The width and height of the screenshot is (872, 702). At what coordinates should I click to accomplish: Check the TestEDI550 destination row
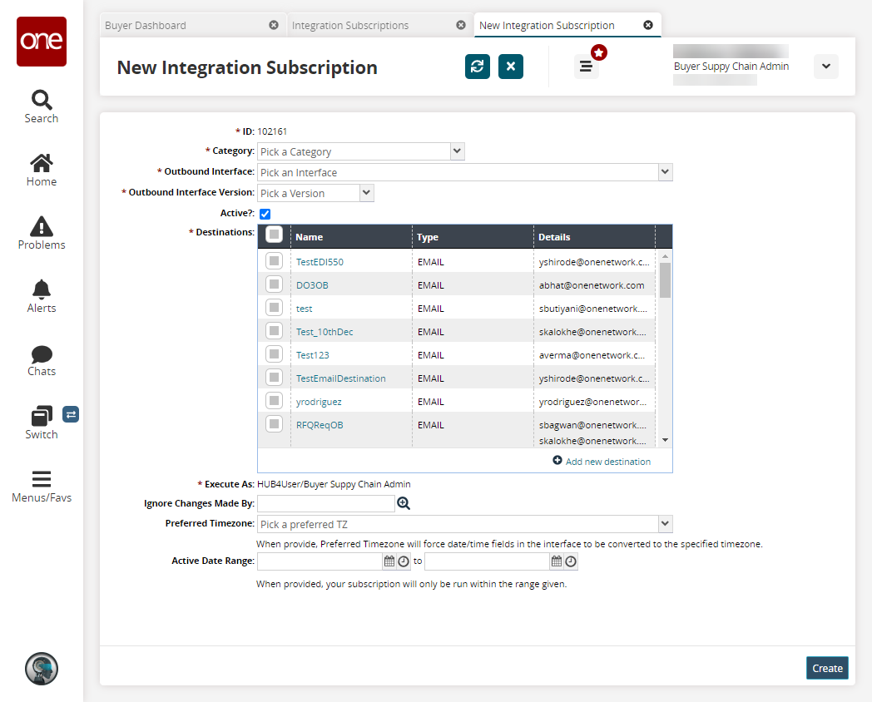coord(274,261)
